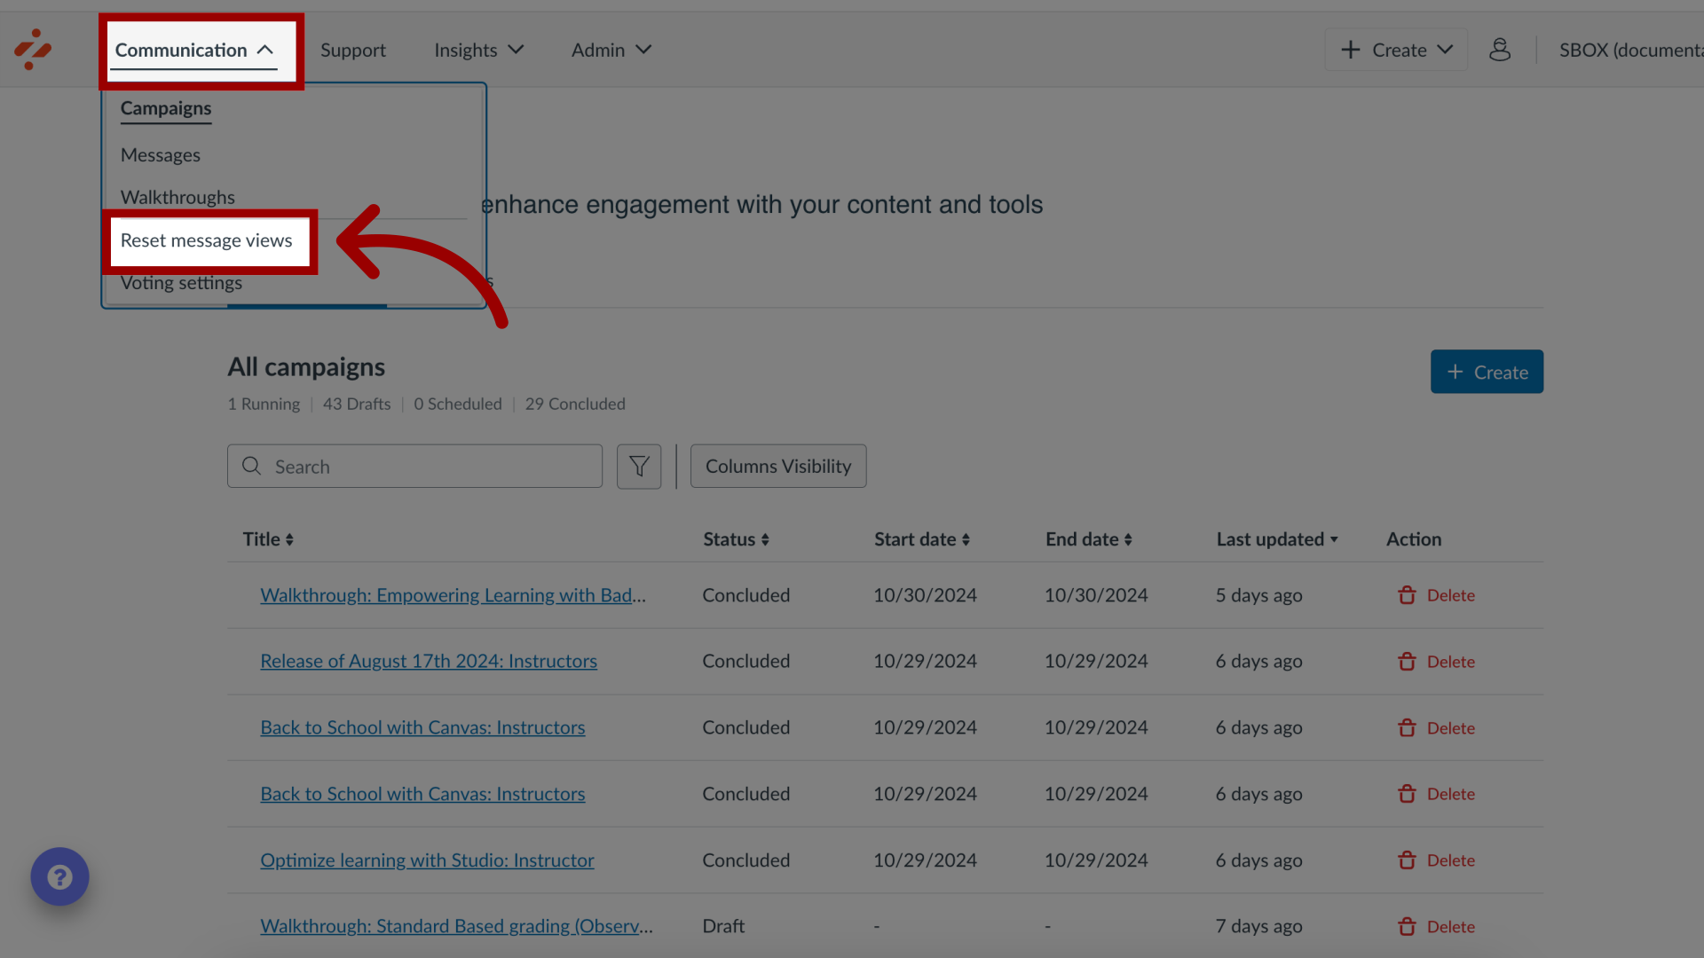Delete Walkthrough: Empowering Learning campaign
Image resolution: width=1704 pixels, height=958 pixels.
1436,595
